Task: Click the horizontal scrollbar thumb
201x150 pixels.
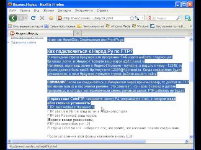Action: click(x=79, y=141)
